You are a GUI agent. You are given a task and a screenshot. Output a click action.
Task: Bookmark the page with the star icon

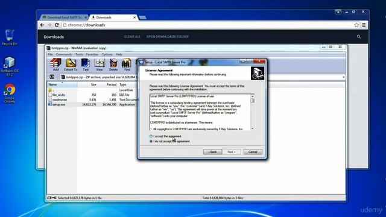356,25
